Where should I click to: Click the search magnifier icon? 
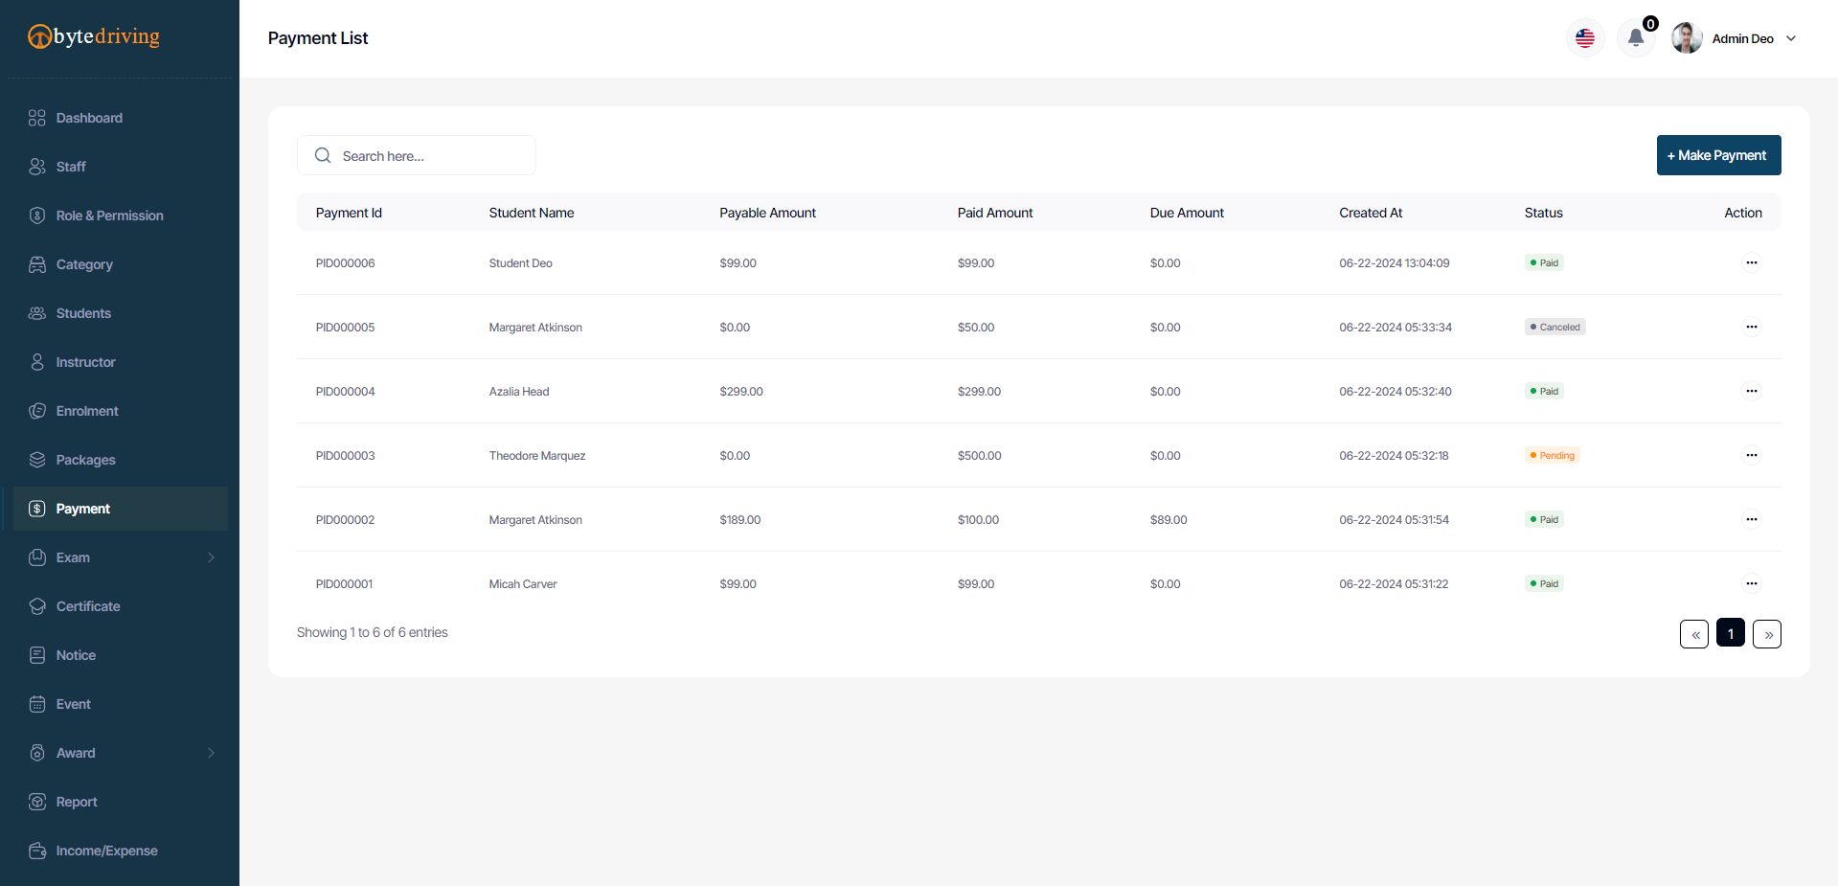click(x=323, y=155)
